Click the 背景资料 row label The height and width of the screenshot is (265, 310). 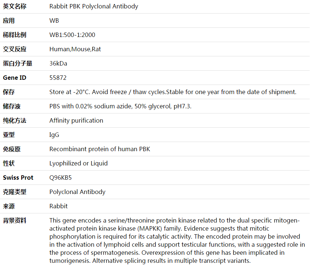coord(15,220)
